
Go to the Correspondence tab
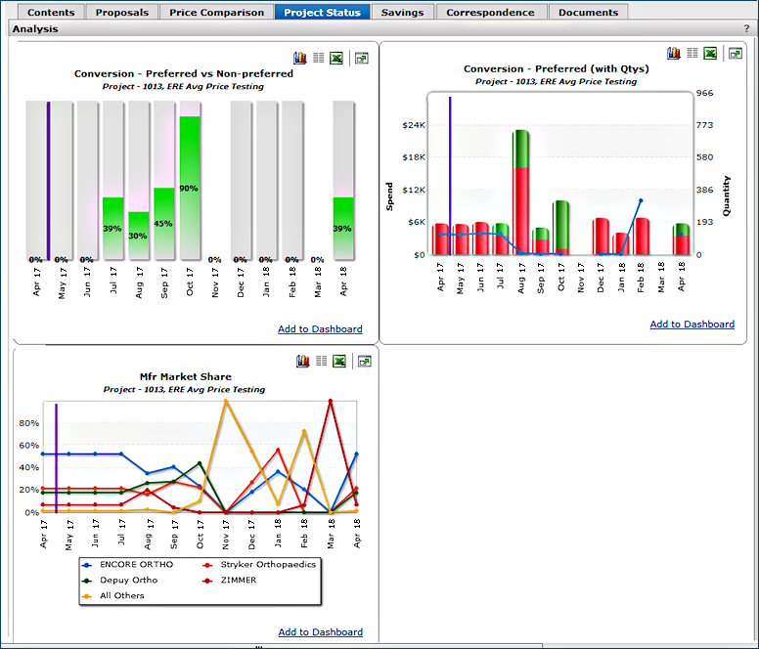tap(490, 13)
